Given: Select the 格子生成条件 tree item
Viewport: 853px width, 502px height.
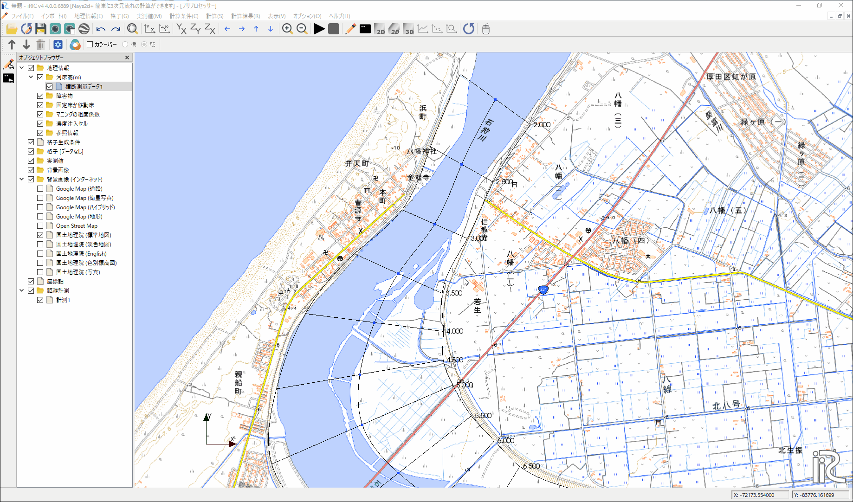Looking at the screenshot, I should (64, 142).
